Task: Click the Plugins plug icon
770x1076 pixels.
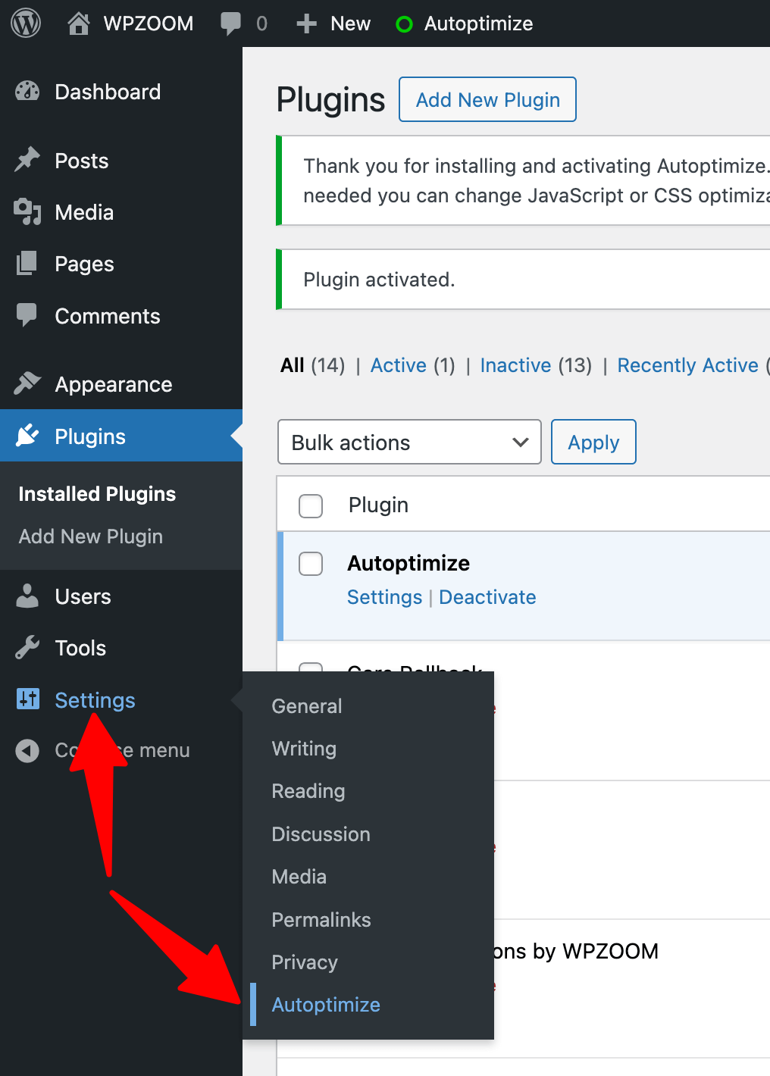Action: [x=27, y=436]
